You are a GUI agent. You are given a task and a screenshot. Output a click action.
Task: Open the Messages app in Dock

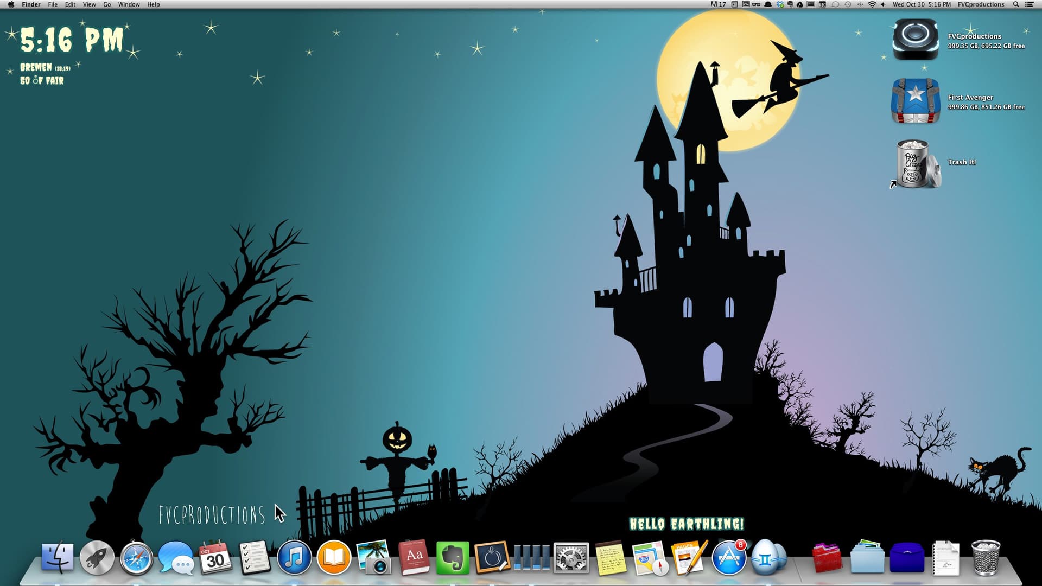(176, 558)
